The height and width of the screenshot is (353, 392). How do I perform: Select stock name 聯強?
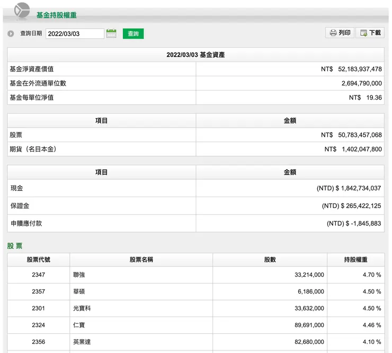(x=79, y=275)
